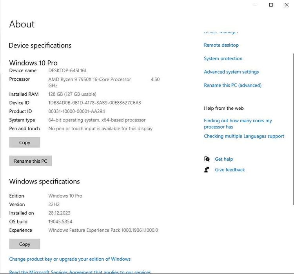Select the Product ID 00331-10000-00001-AA294

pyautogui.click(x=77, y=111)
